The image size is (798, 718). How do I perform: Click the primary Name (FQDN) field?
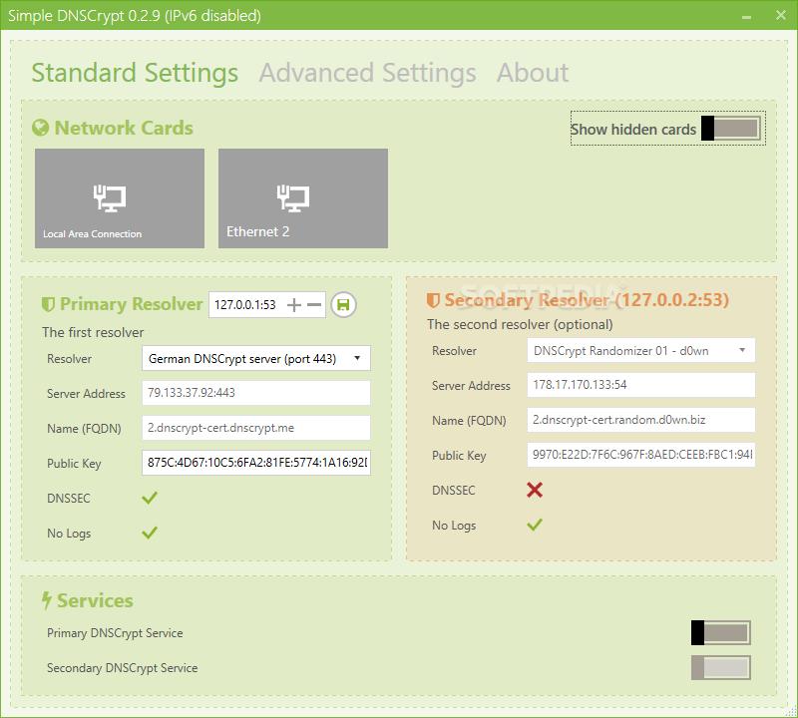point(256,428)
